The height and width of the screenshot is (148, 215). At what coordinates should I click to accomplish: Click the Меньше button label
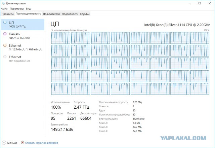coord(12,143)
